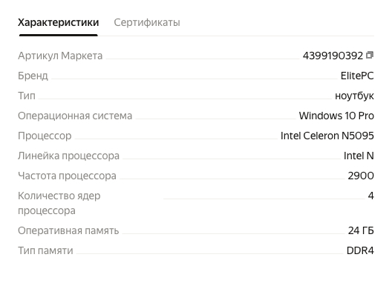Click the Бренд label
Viewport: 392px width, 283px height.
click(33, 76)
